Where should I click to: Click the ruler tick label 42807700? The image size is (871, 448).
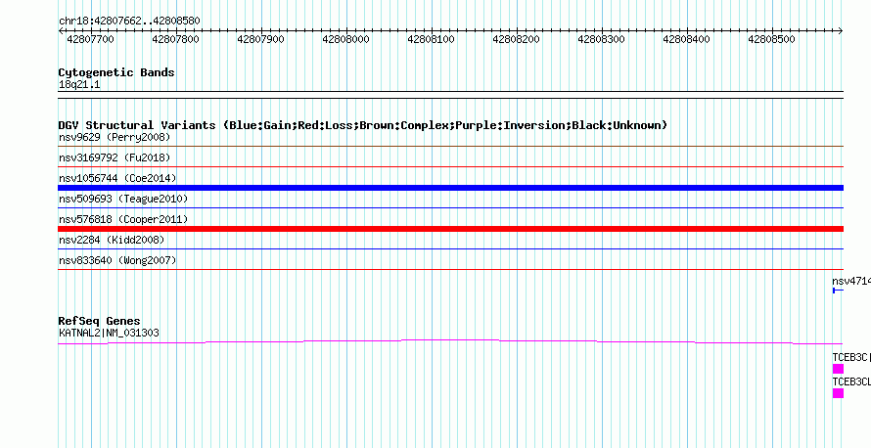[90, 39]
